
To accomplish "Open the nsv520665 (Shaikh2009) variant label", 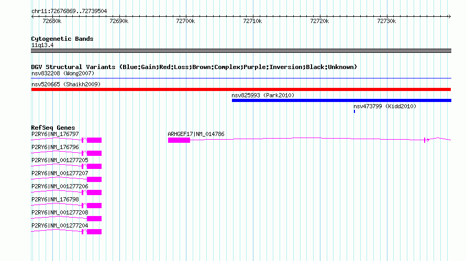I will click(66, 84).
